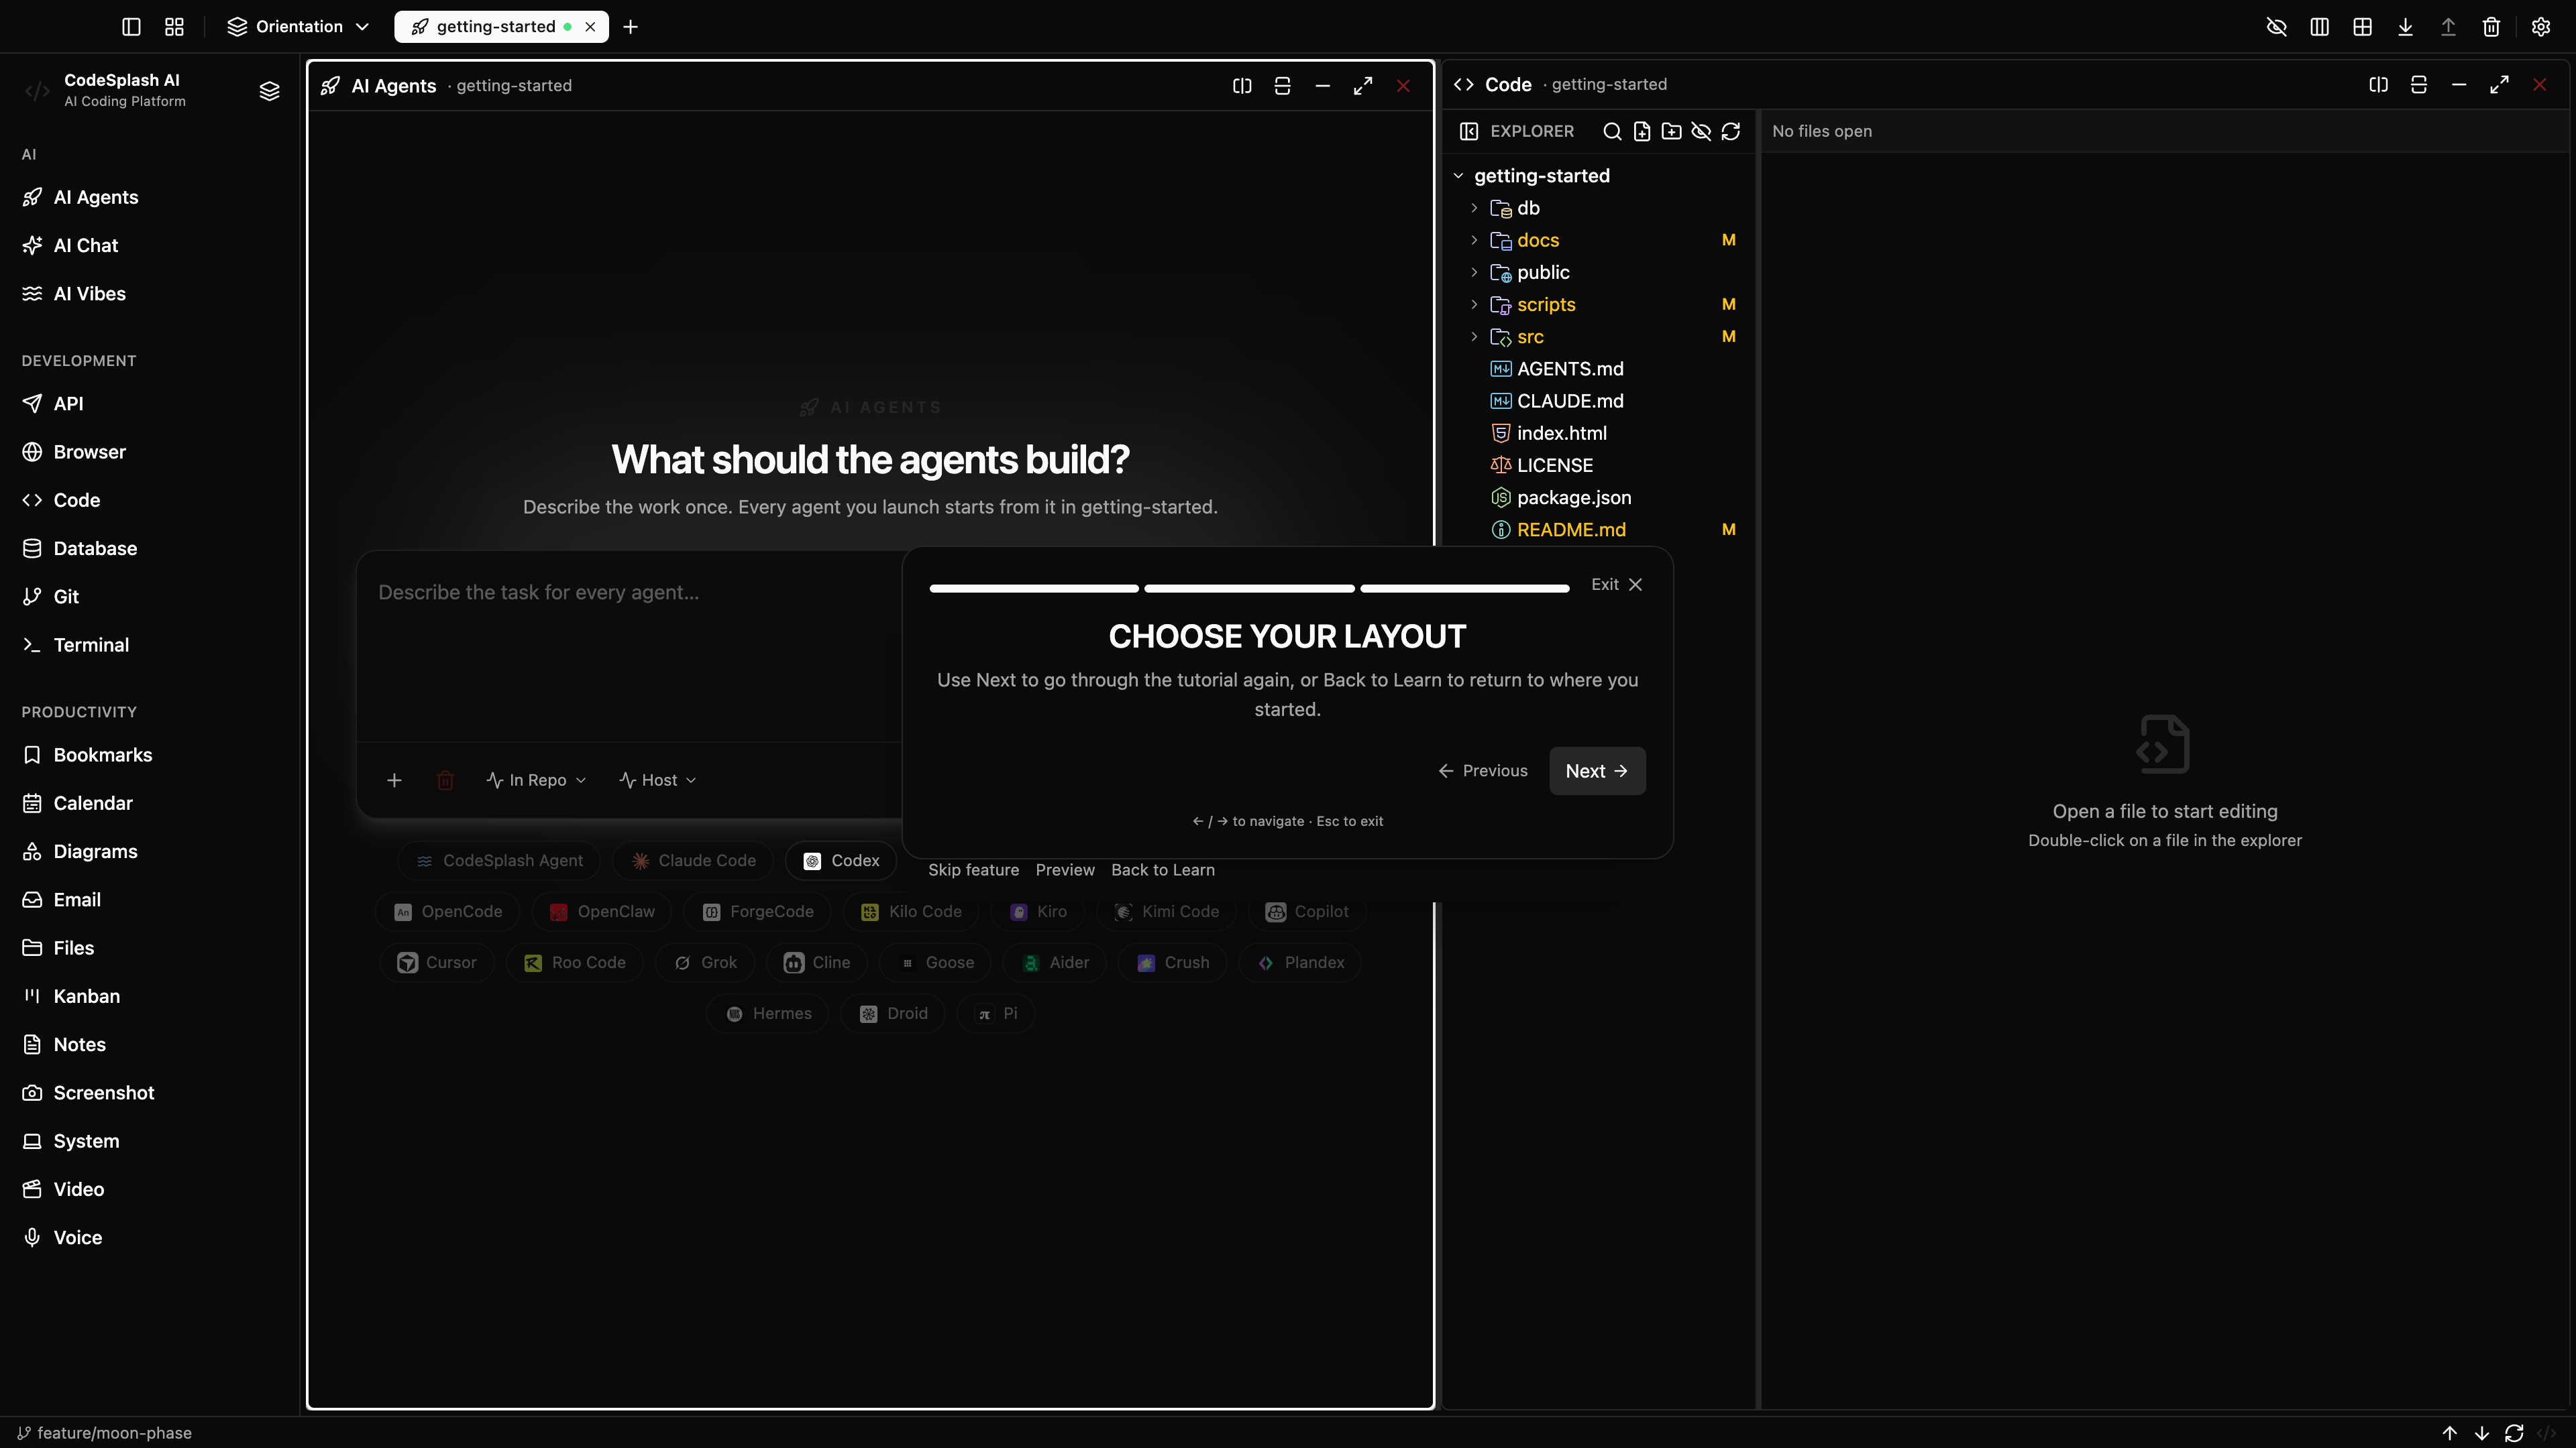Click the plus icon below task input

coord(394,780)
